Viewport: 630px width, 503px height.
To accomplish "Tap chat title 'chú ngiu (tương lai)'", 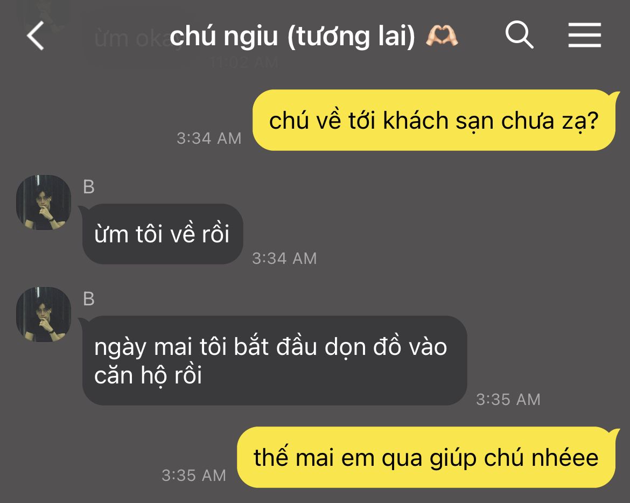I will coord(292,36).
